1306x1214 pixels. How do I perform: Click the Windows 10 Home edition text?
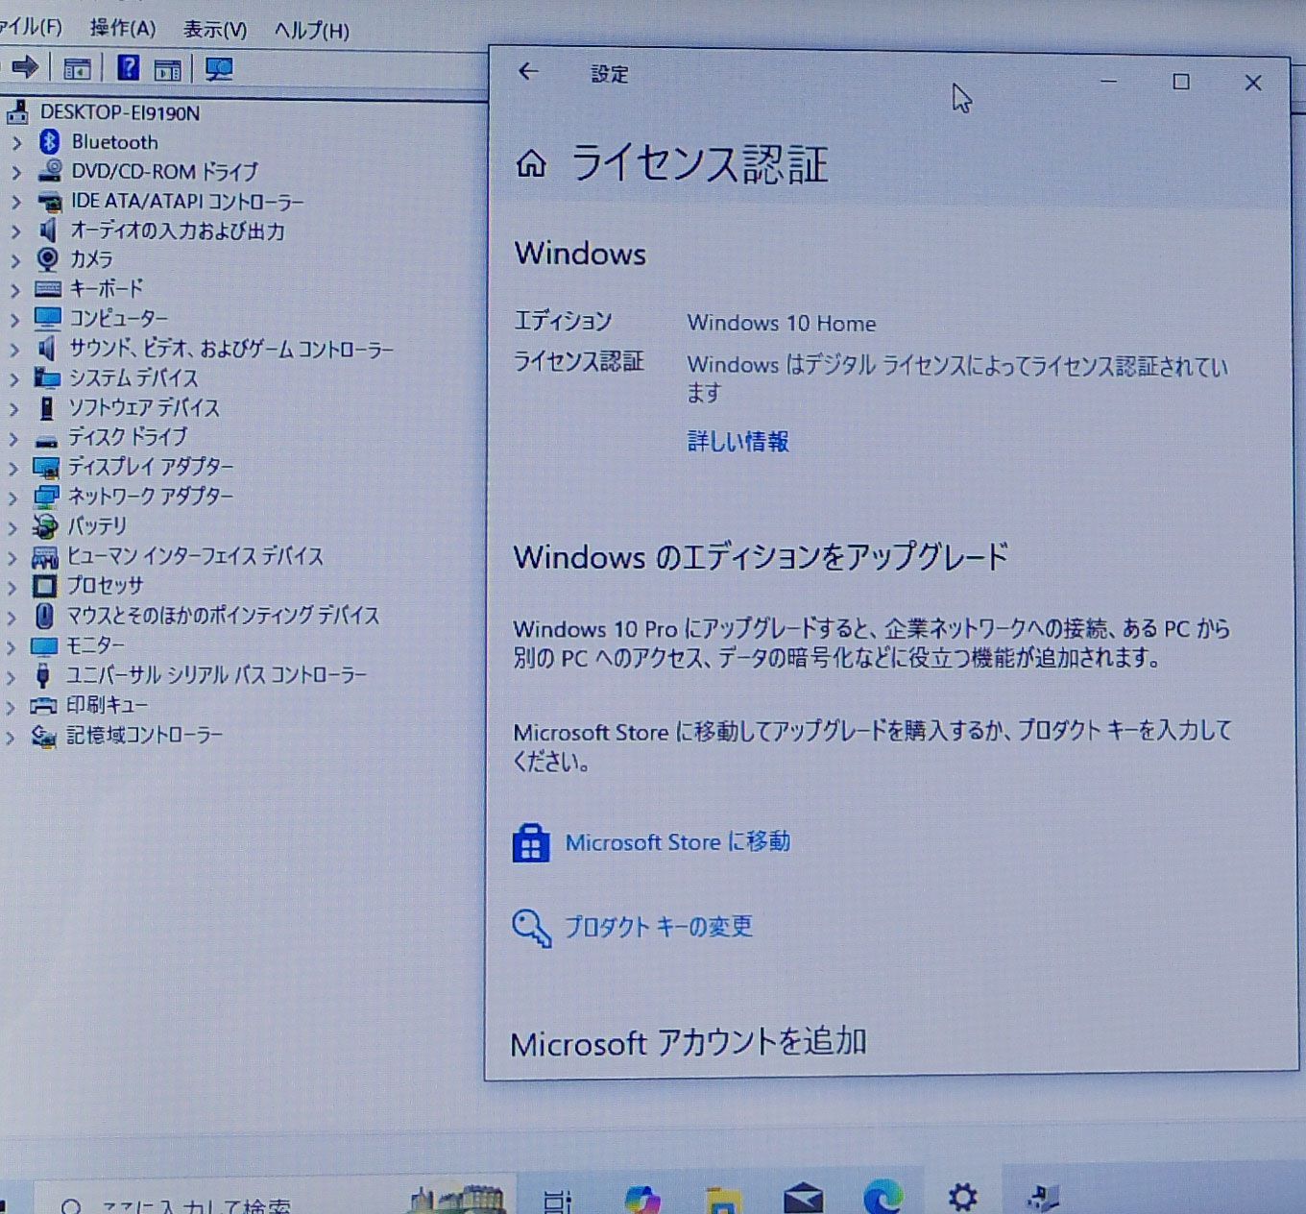click(781, 323)
